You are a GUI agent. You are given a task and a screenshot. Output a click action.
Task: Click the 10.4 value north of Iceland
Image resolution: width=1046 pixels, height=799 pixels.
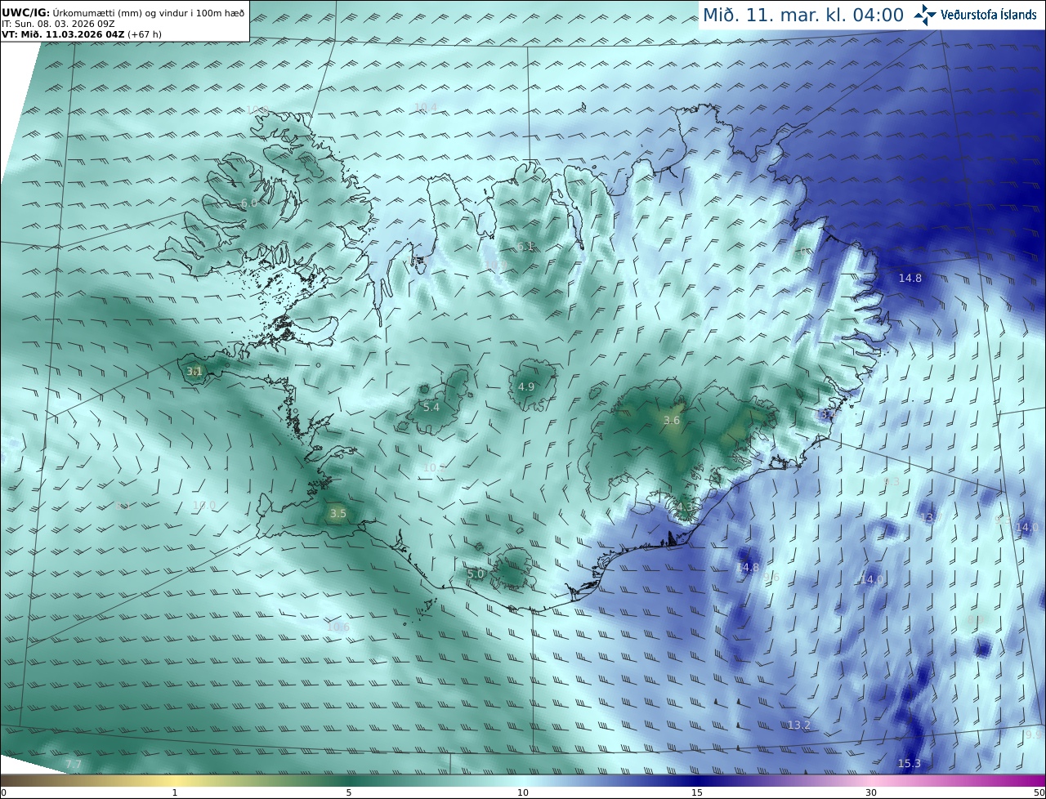(x=426, y=107)
